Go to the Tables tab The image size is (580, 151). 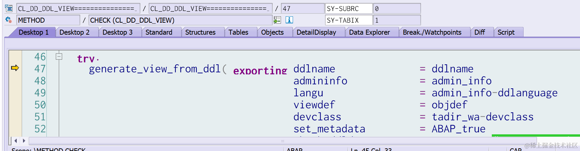point(239,32)
